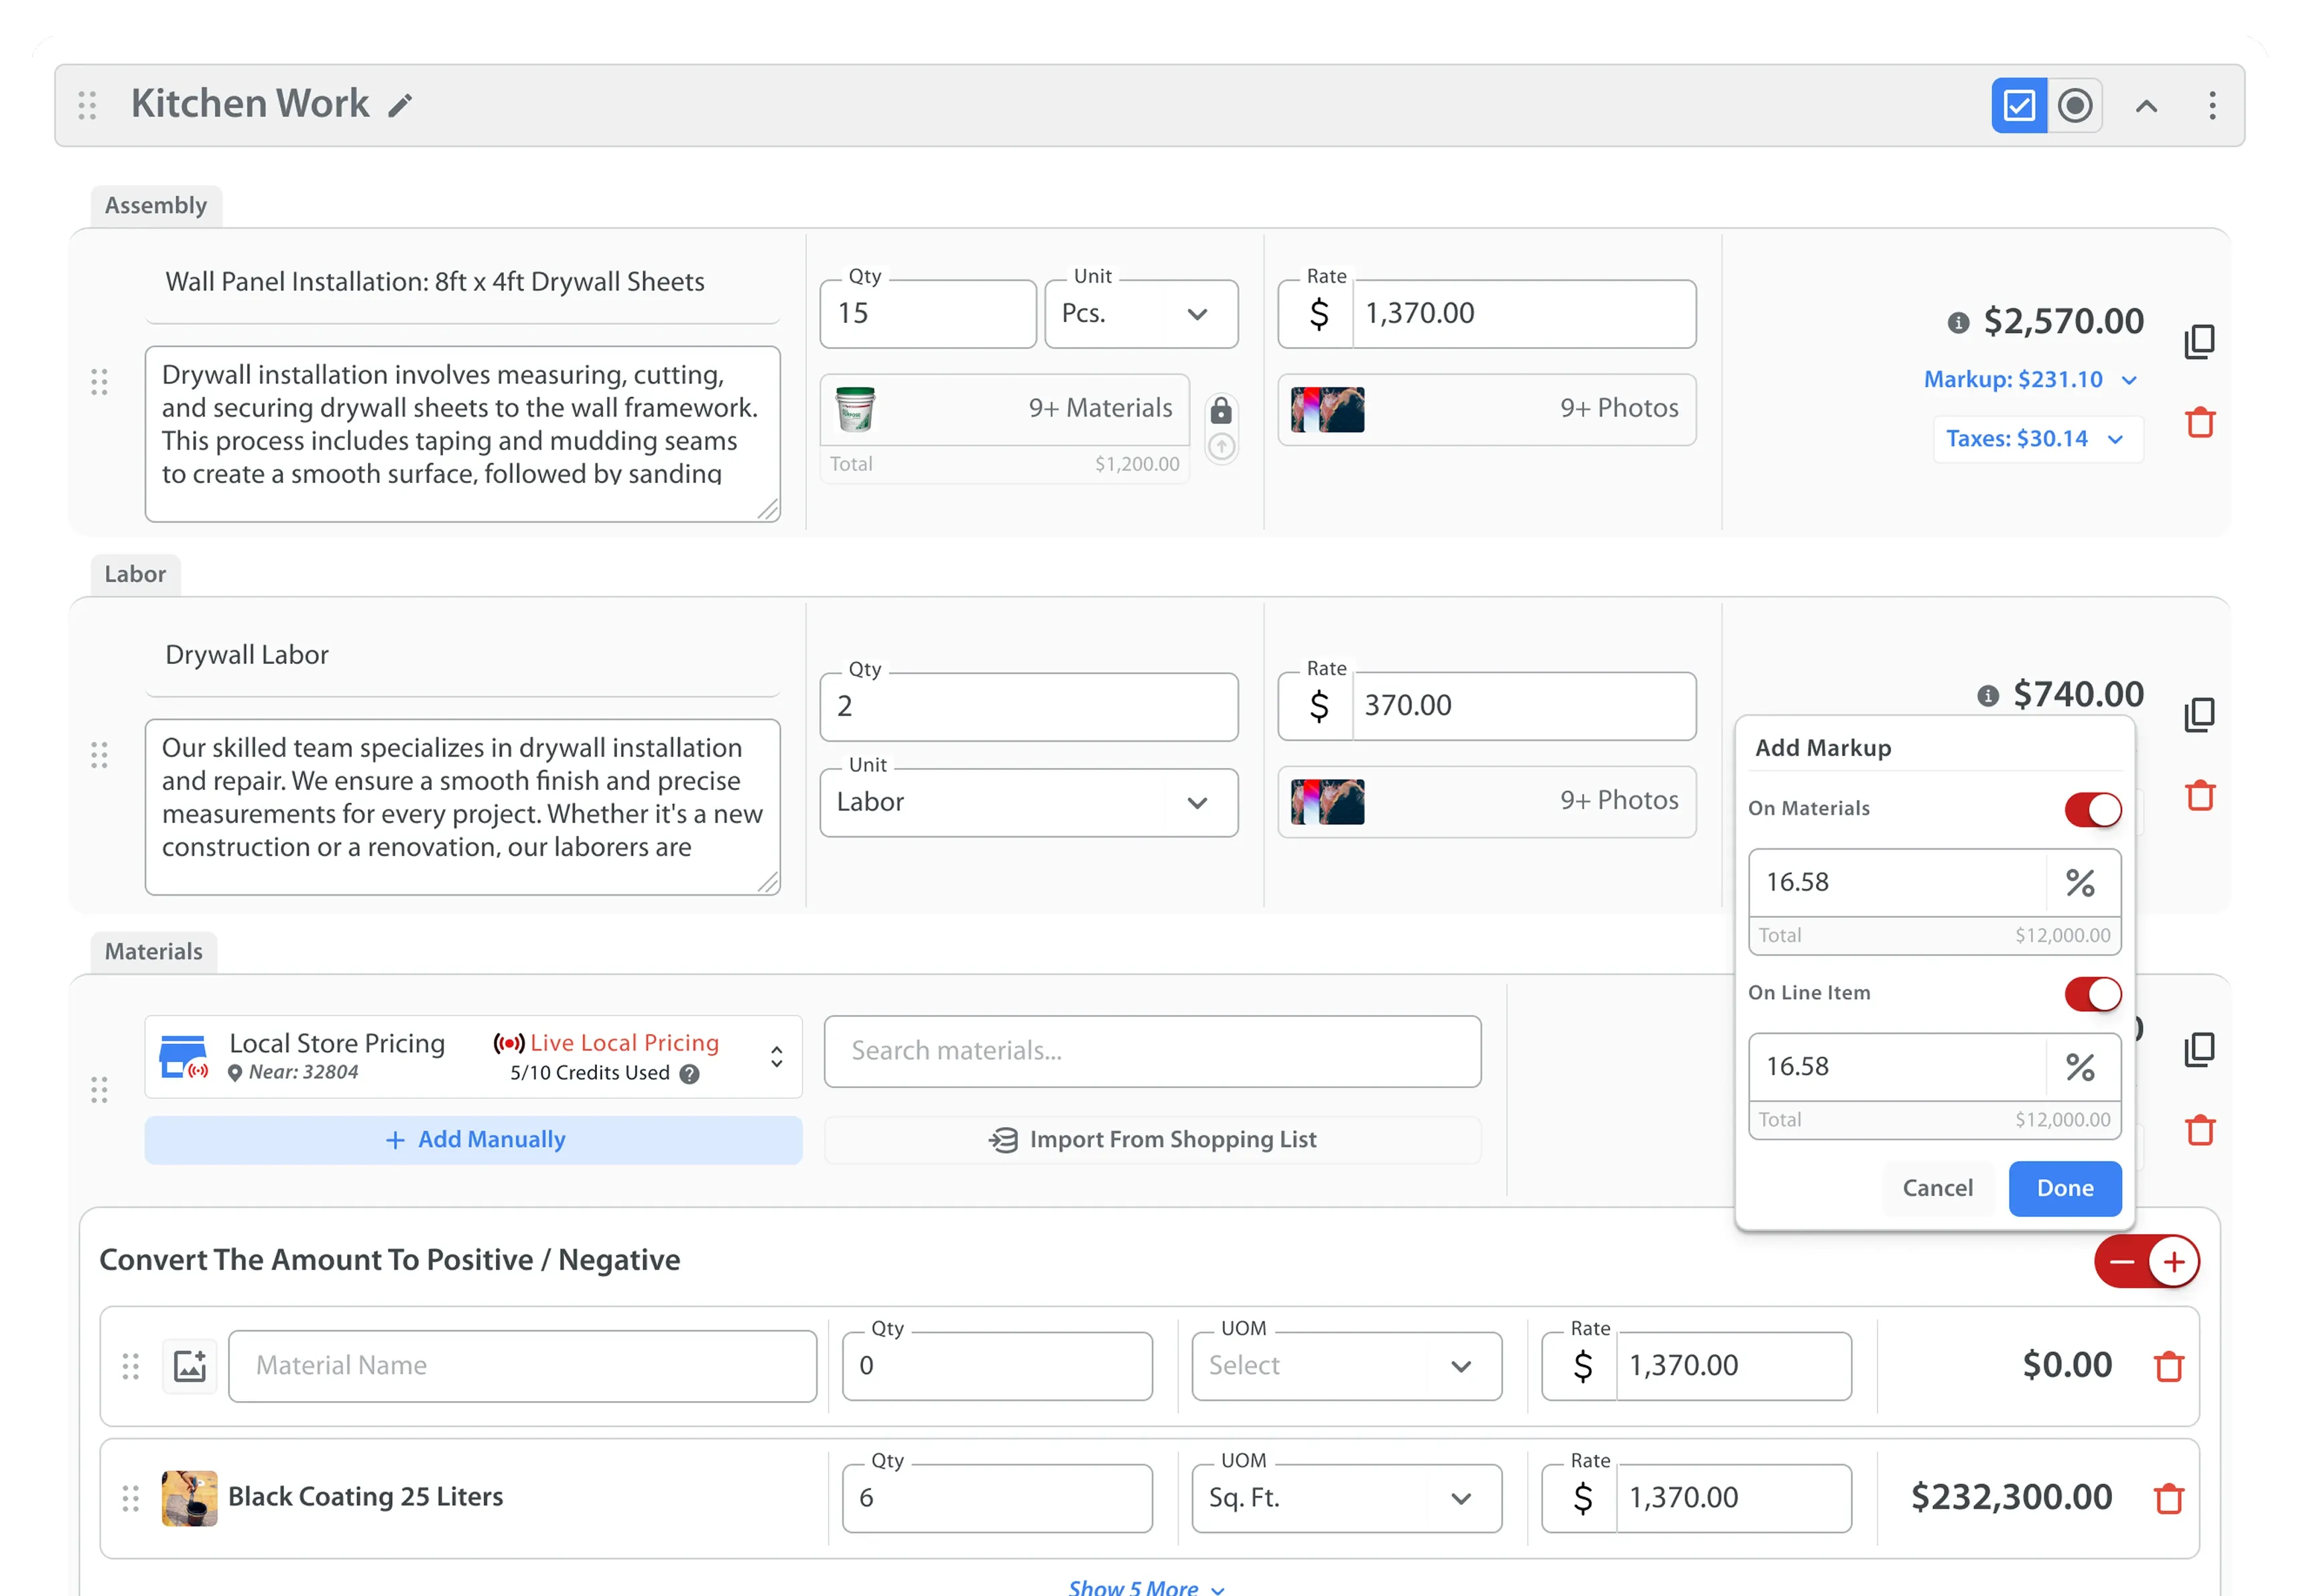Toggle the On Line Item markup switch
The image size is (2297, 1596).
(x=2092, y=993)
